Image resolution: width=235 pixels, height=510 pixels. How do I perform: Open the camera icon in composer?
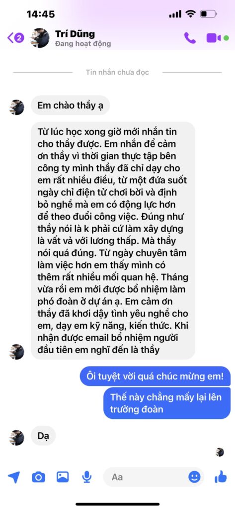38,477
